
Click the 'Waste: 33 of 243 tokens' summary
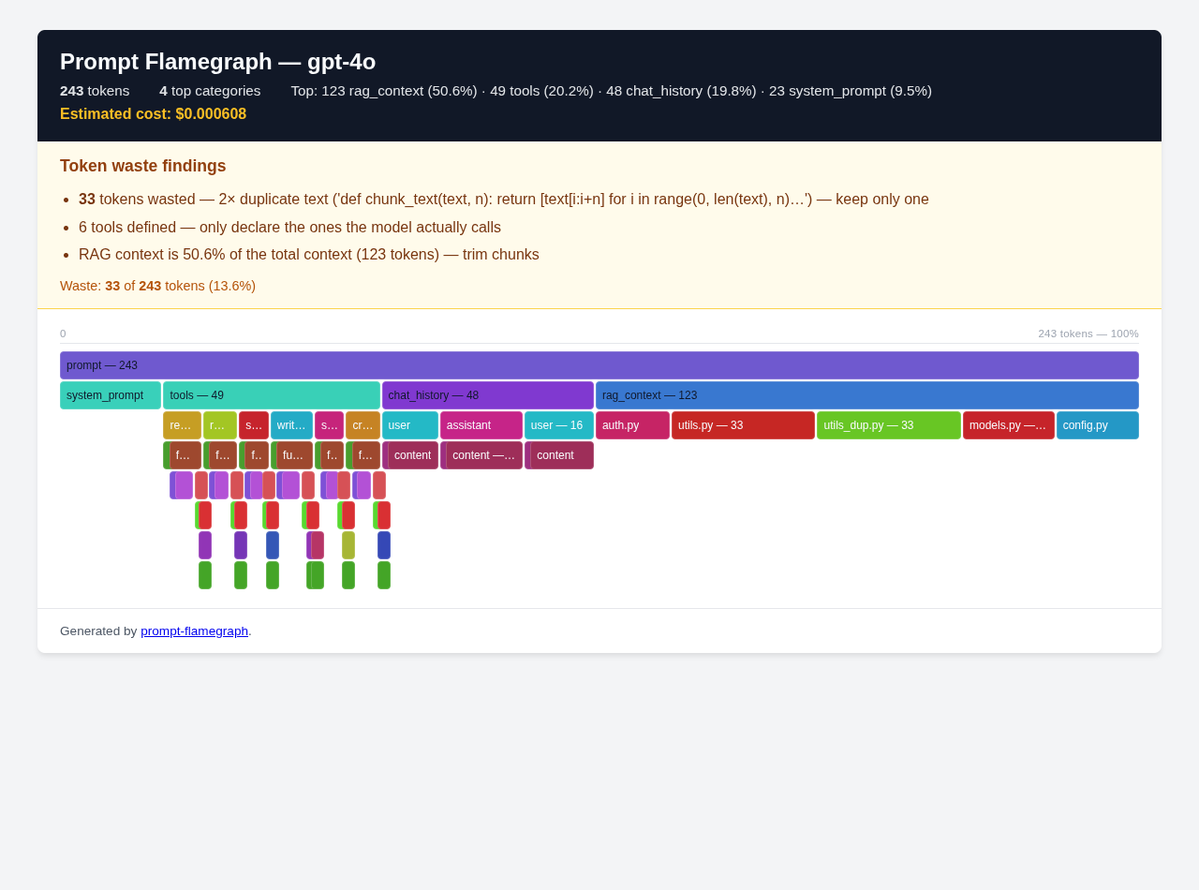pyautogui.click(x=157, y=286)
